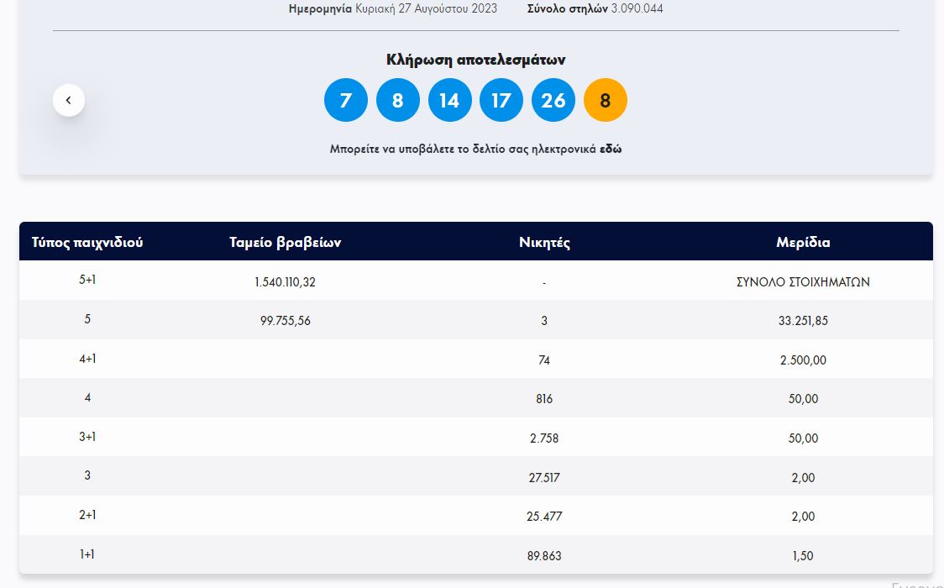Select the 1+1 game type row label

pyautogui.click(x=87, y=554)
